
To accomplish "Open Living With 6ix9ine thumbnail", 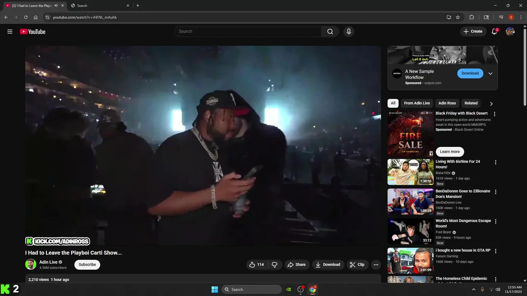I will click(x=410, y=172).
